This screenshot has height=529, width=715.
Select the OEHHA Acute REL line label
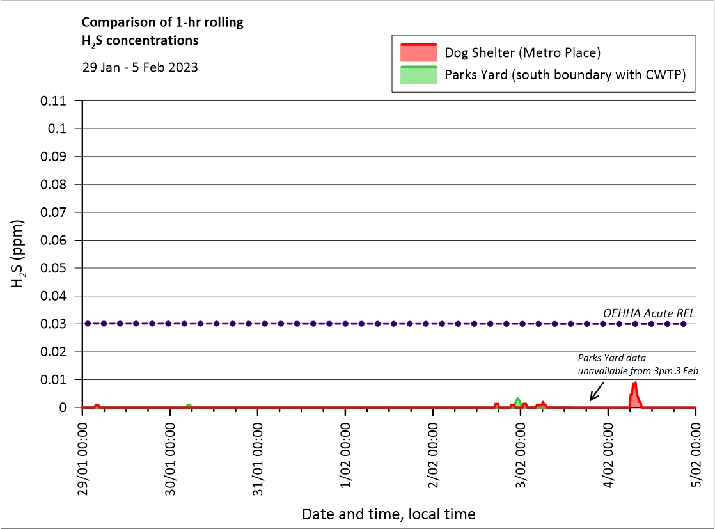point(649,313)
